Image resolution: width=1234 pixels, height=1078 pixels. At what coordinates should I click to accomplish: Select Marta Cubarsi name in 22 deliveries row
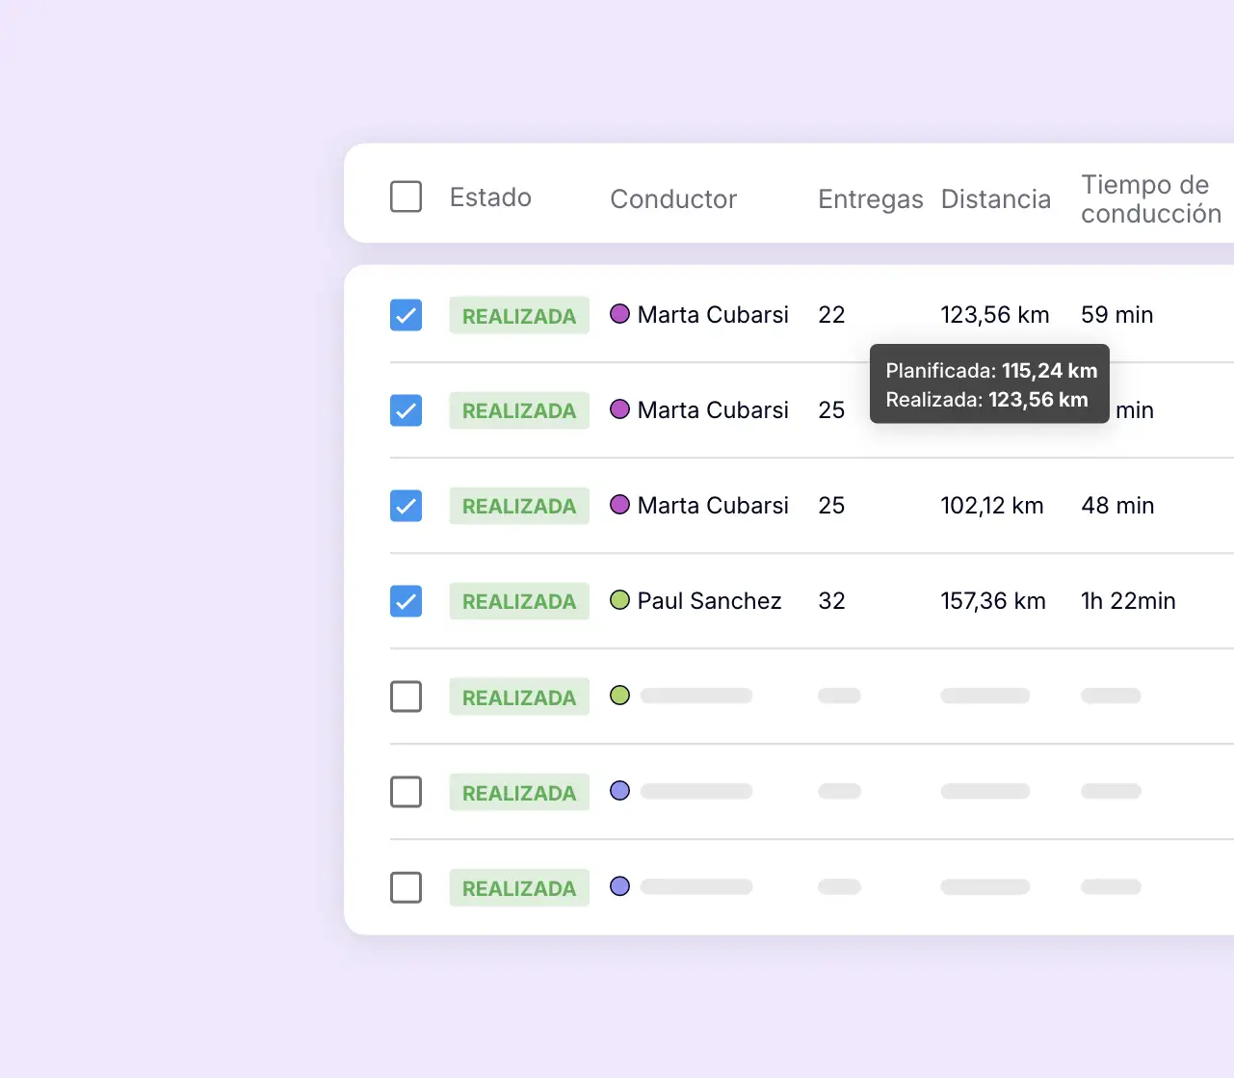coord(713,315)
